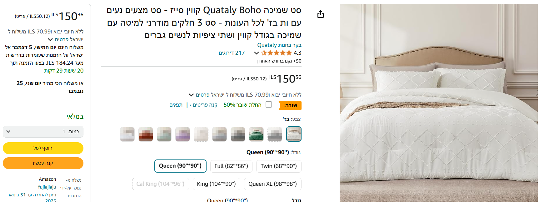Choose the Full (82"*86") size

tap(231, 166)
